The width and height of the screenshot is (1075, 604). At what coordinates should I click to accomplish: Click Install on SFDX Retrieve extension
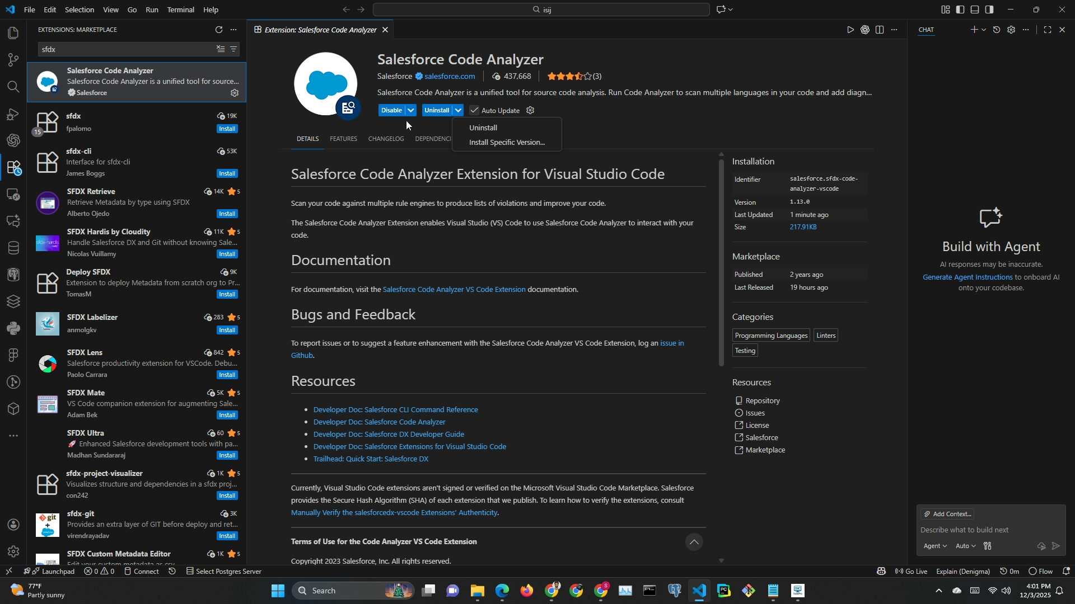[x=227, y=214]
